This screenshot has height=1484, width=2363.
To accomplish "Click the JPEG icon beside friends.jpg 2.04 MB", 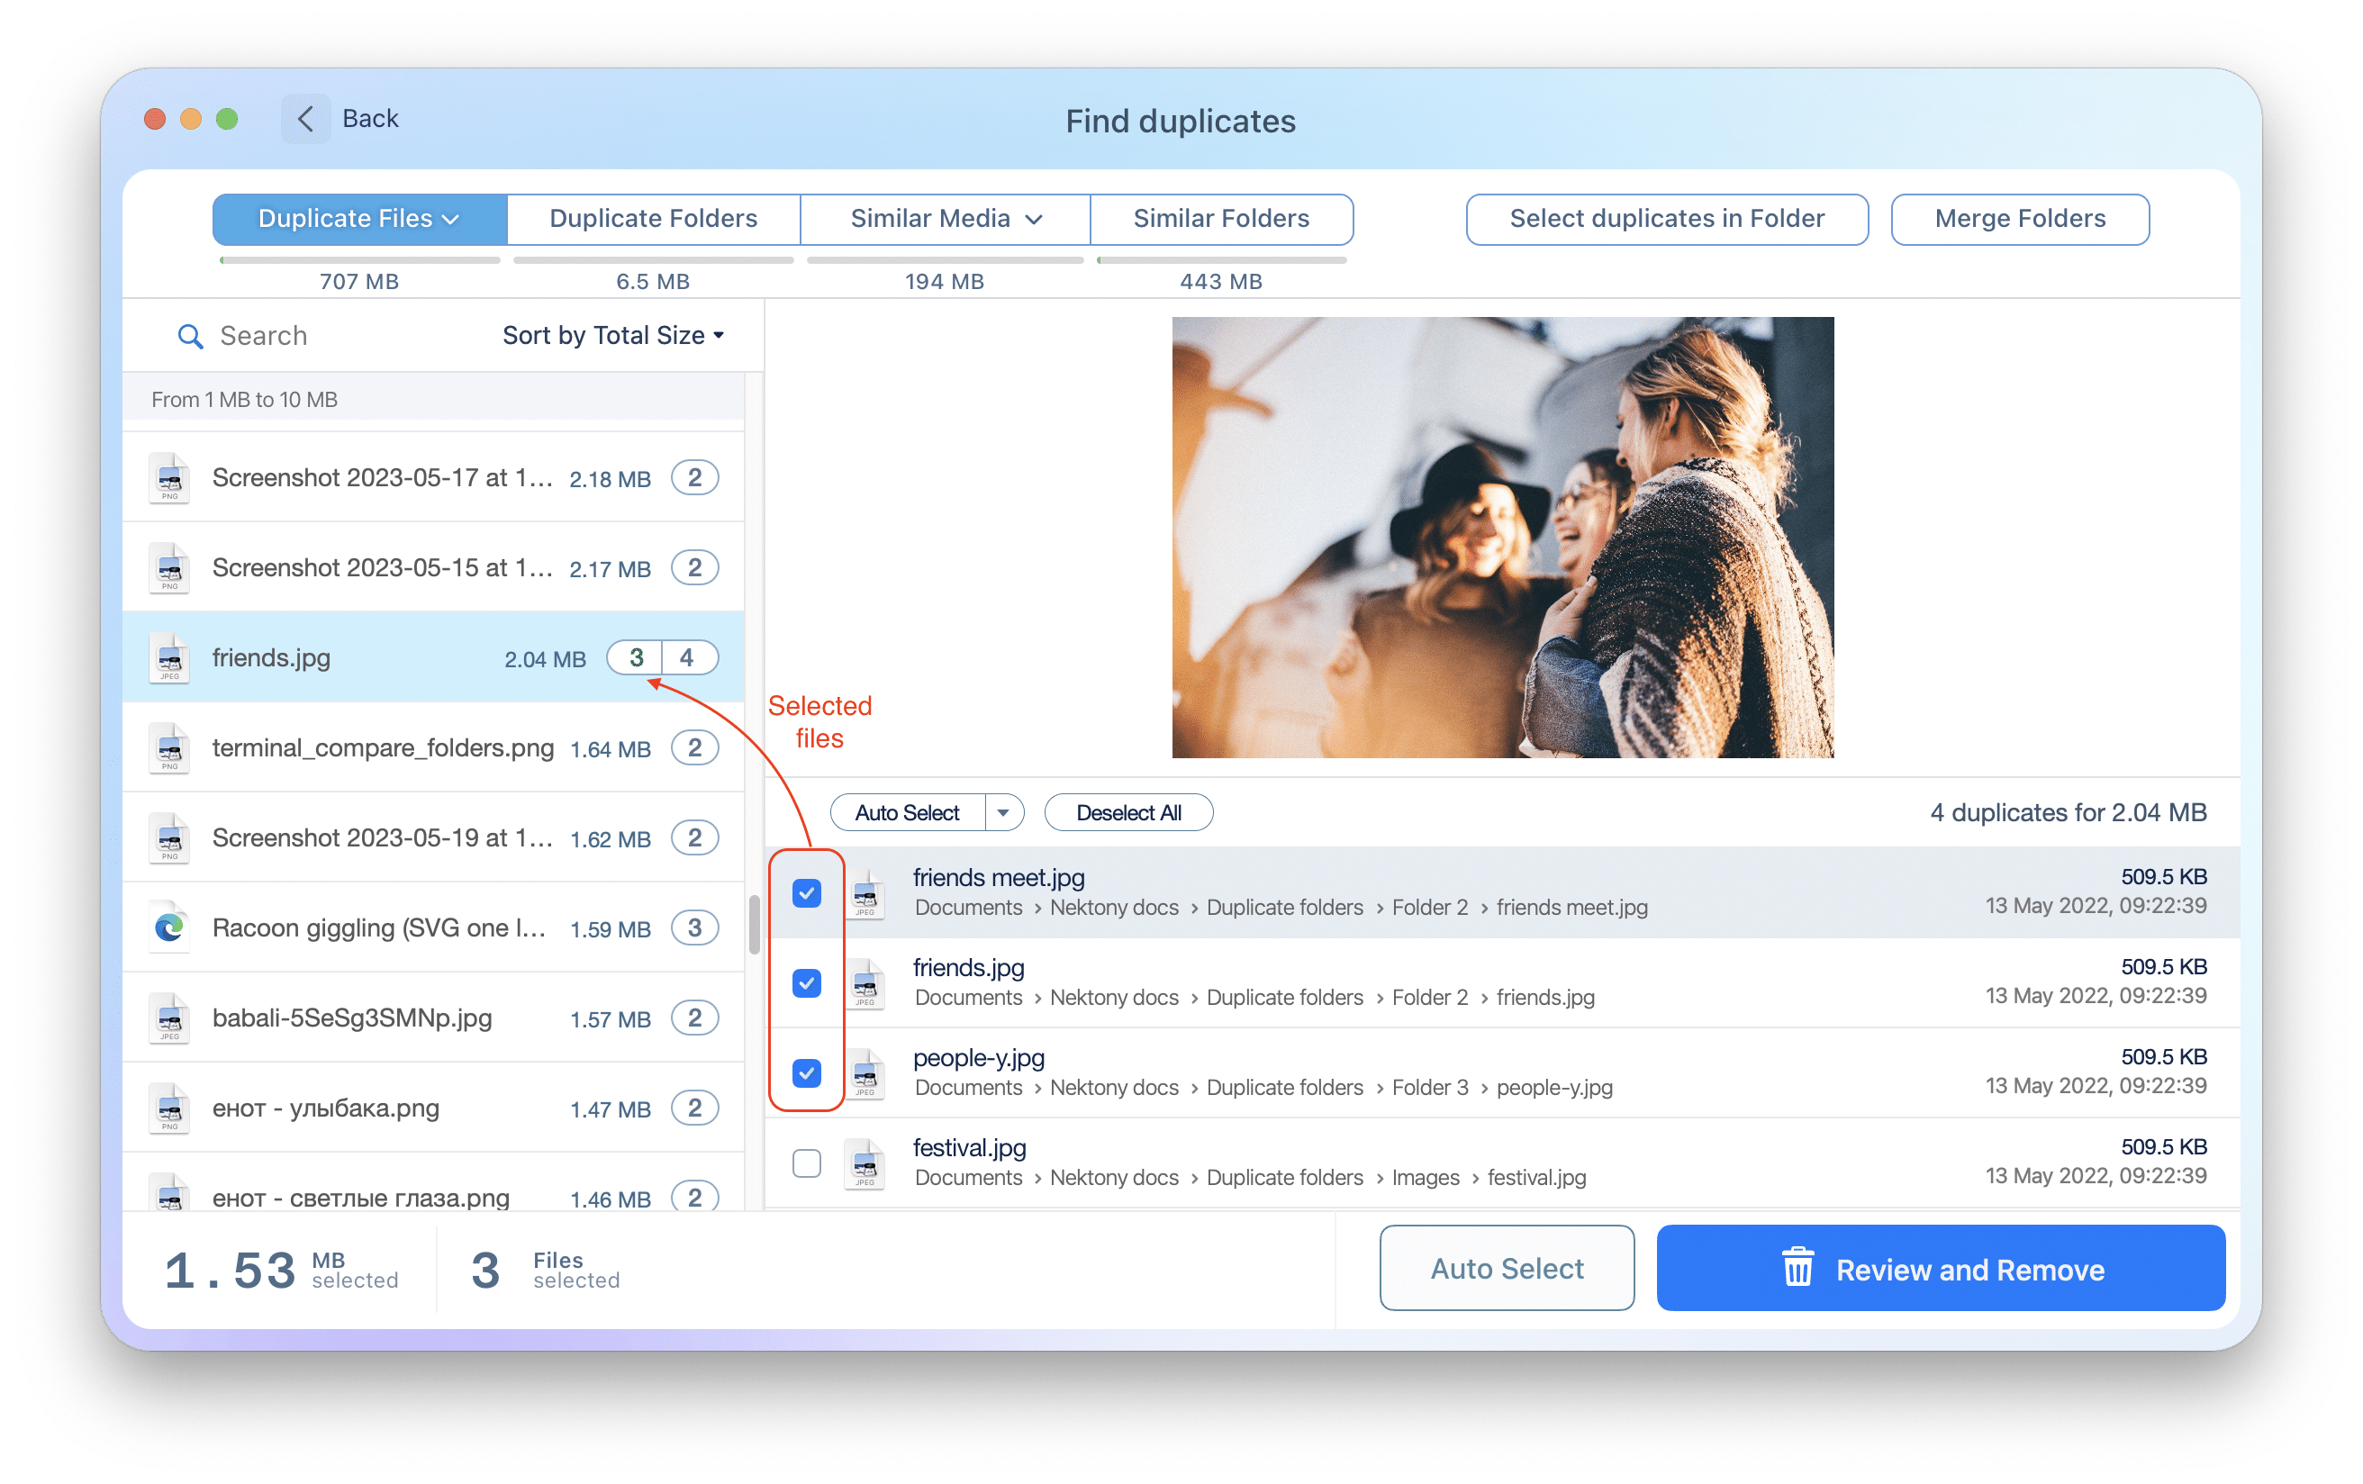I will pos(168,657).
